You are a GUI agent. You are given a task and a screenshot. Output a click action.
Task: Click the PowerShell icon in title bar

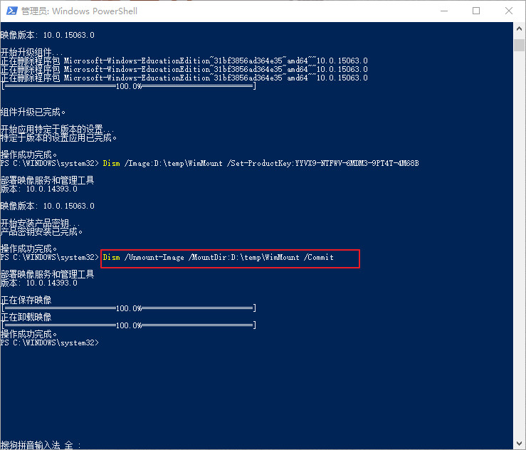point(11,11)
